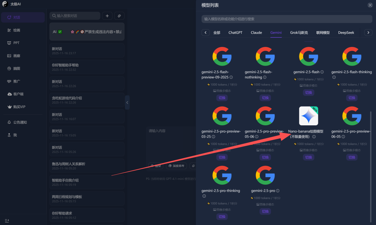Open the 对话 chat section

point(23,17)
